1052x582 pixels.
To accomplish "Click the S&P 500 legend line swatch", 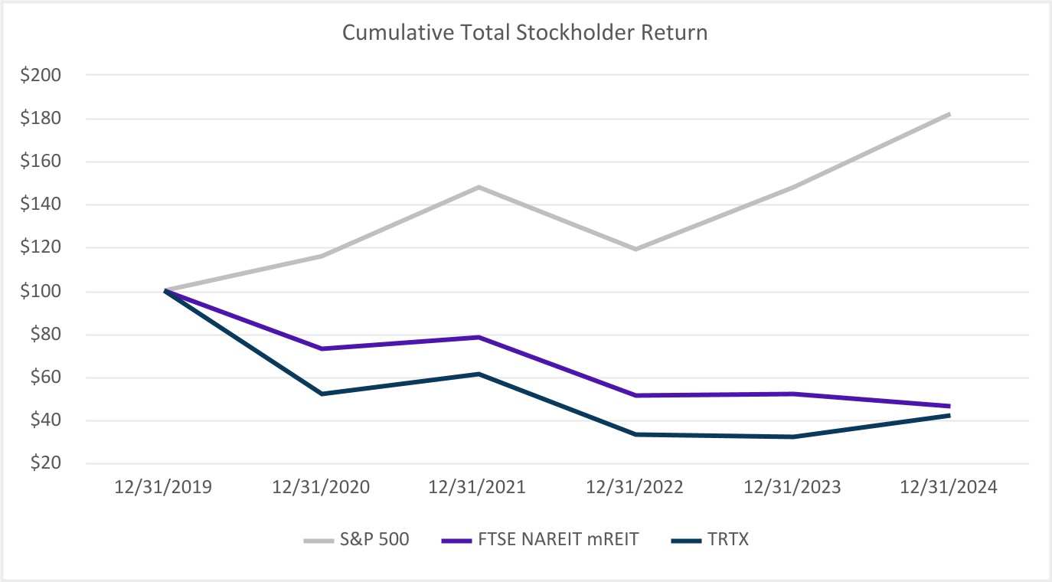I will pos(320,540).
